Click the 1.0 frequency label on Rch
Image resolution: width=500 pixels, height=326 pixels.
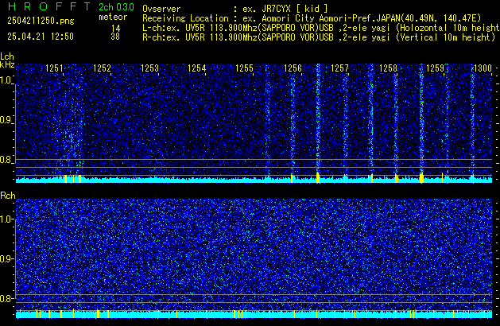pyautogui.click(x=6, y=219)
